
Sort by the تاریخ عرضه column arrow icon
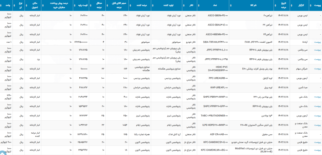(276, 5)
